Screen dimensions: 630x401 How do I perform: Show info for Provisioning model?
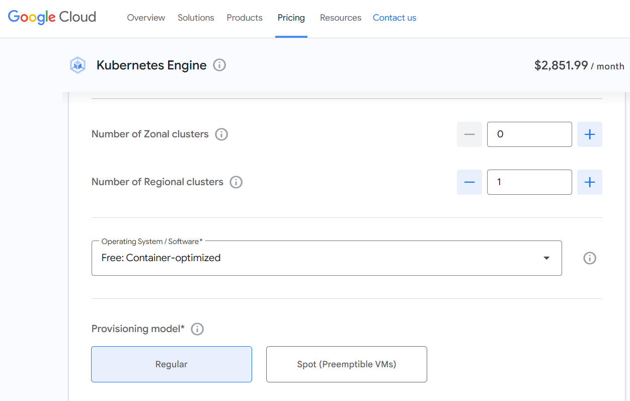pos(197,329)
